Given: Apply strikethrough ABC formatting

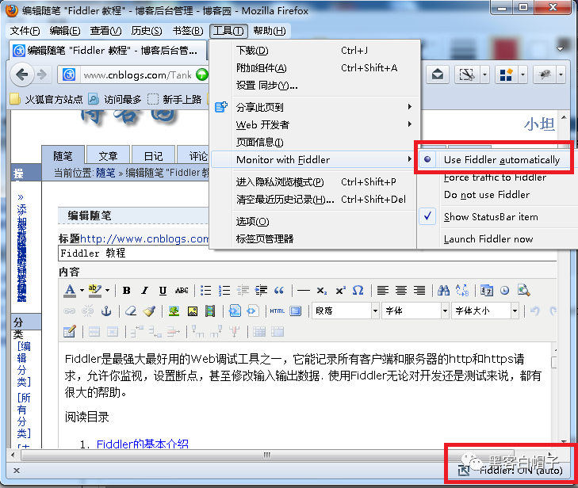Looking at the screenshot, I should click(182, 291).
